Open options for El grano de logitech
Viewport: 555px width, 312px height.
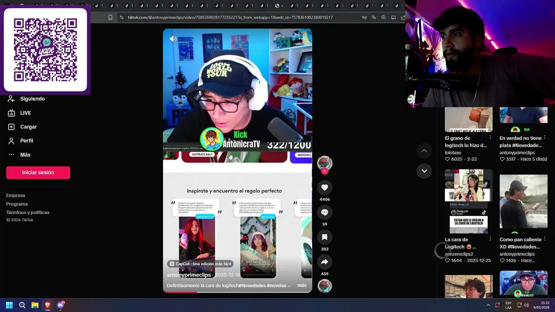point(490,137)
